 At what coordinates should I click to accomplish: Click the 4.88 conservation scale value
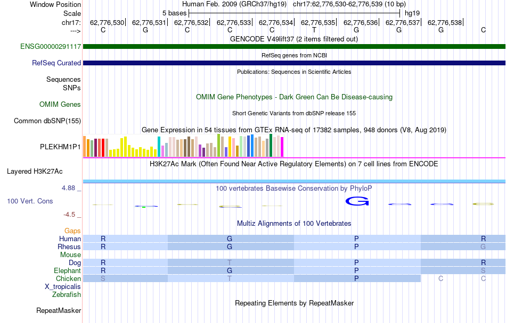[68, 188]
